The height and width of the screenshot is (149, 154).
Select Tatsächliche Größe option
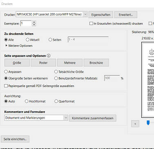56,72
